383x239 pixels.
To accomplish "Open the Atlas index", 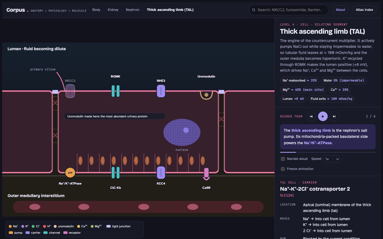I will 364,10.
